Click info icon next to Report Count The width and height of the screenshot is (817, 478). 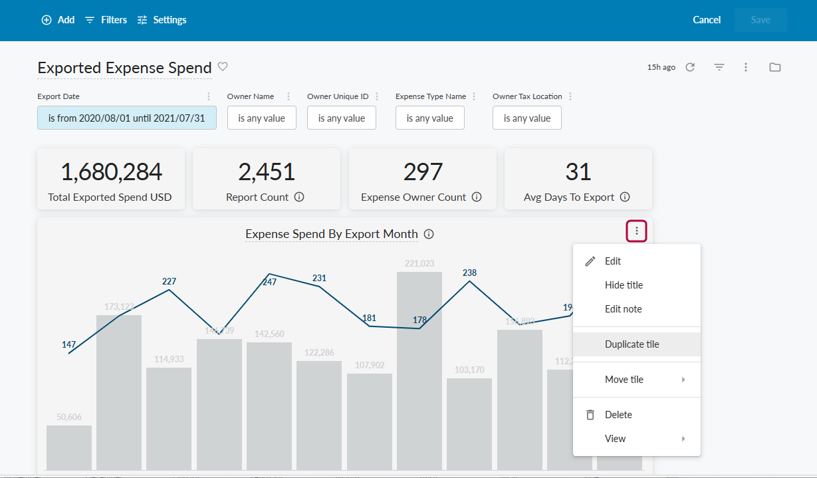[x=299, y=197]
